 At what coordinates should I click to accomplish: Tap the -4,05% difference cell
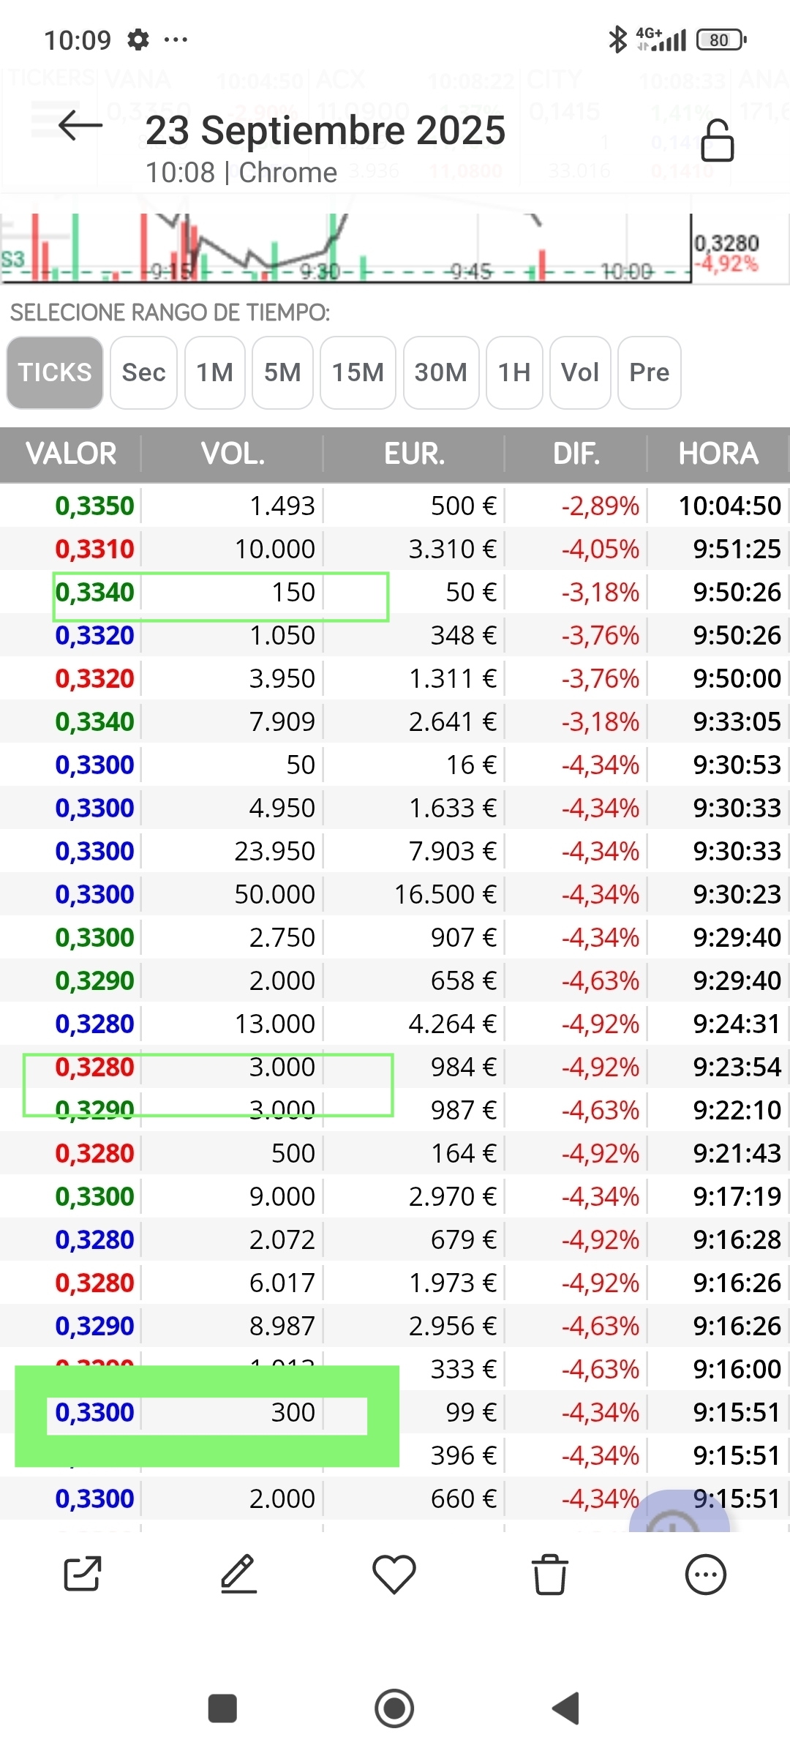(x=601, y=549)
